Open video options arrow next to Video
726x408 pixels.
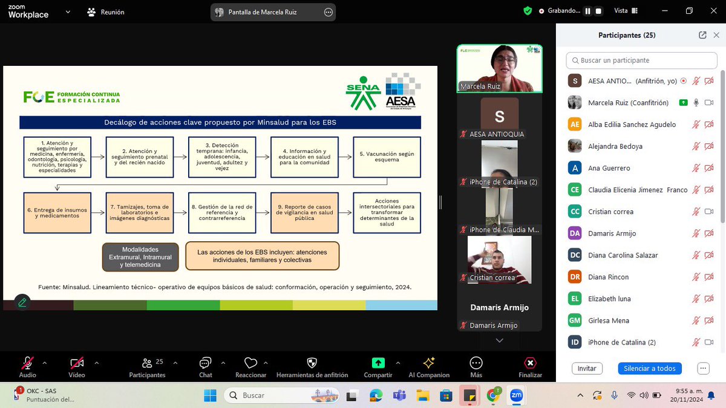(x=97, y=363)
